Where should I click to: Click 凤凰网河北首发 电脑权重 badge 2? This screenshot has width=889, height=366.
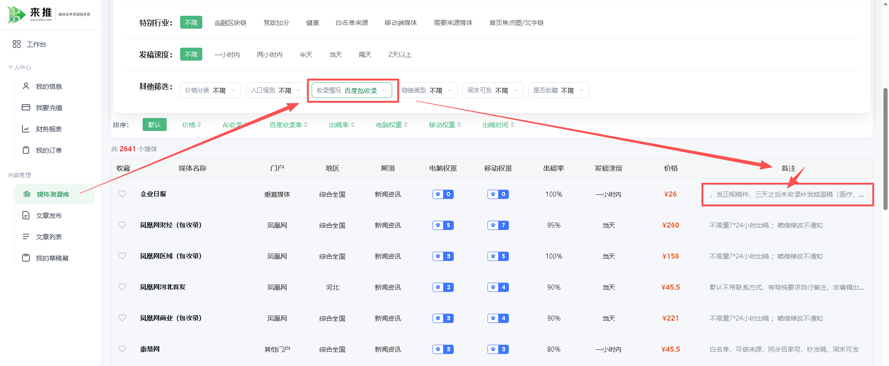point(443,287)
